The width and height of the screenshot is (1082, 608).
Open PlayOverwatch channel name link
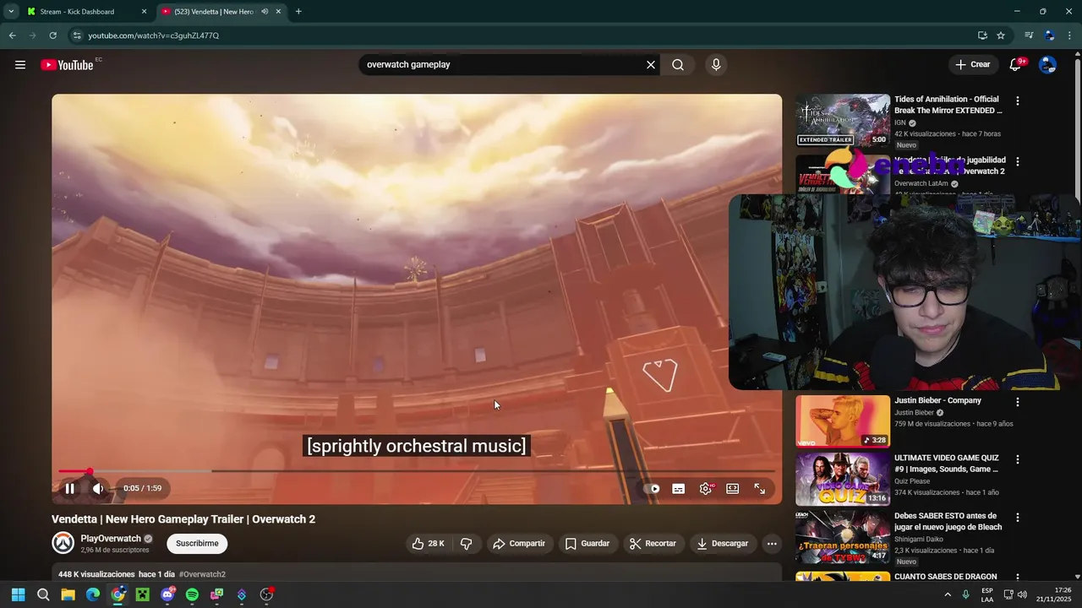tap(111, 539)
